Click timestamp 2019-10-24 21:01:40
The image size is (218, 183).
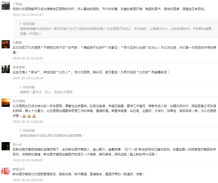pos(28,122)
